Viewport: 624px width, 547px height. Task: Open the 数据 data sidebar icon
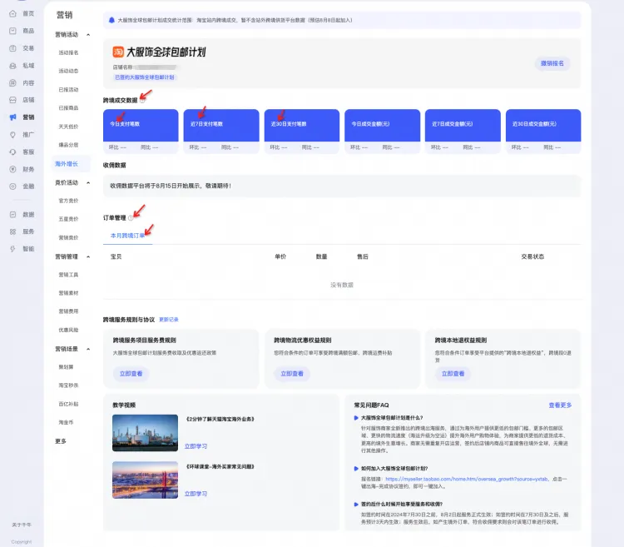pos(12,215)
